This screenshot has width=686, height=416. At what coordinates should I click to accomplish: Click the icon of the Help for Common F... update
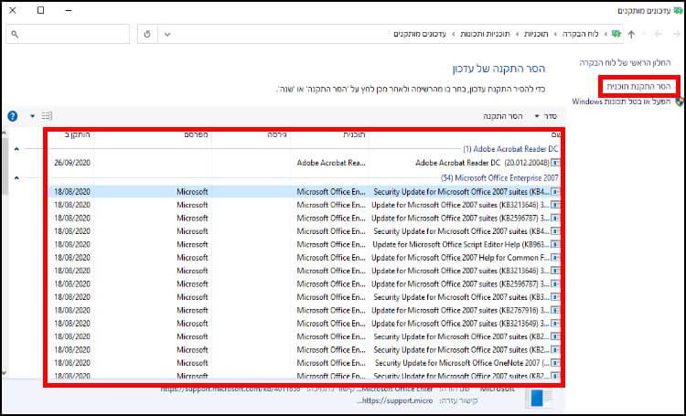pos(555,258)
